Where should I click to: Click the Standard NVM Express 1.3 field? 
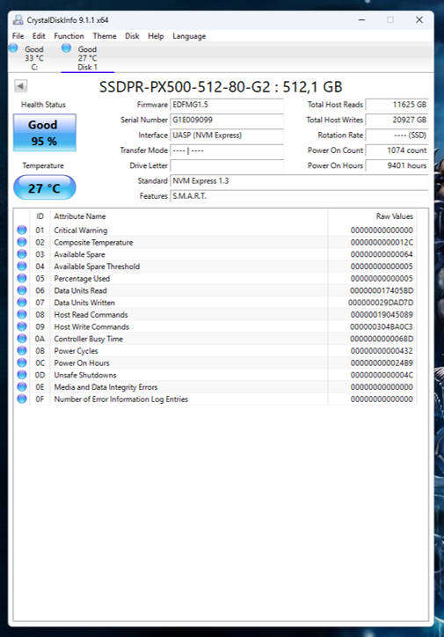click(299, 180)
